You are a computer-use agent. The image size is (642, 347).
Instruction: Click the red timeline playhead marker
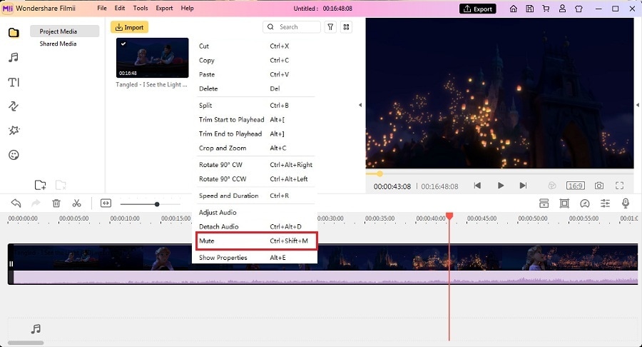point(449,216)
